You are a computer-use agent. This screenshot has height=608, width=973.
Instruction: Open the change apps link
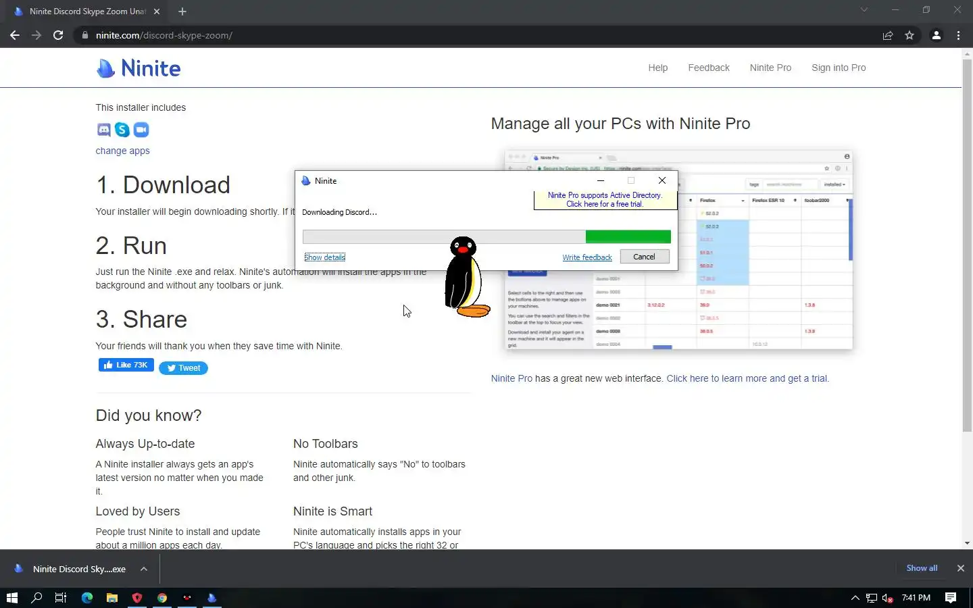coord(122,151)
